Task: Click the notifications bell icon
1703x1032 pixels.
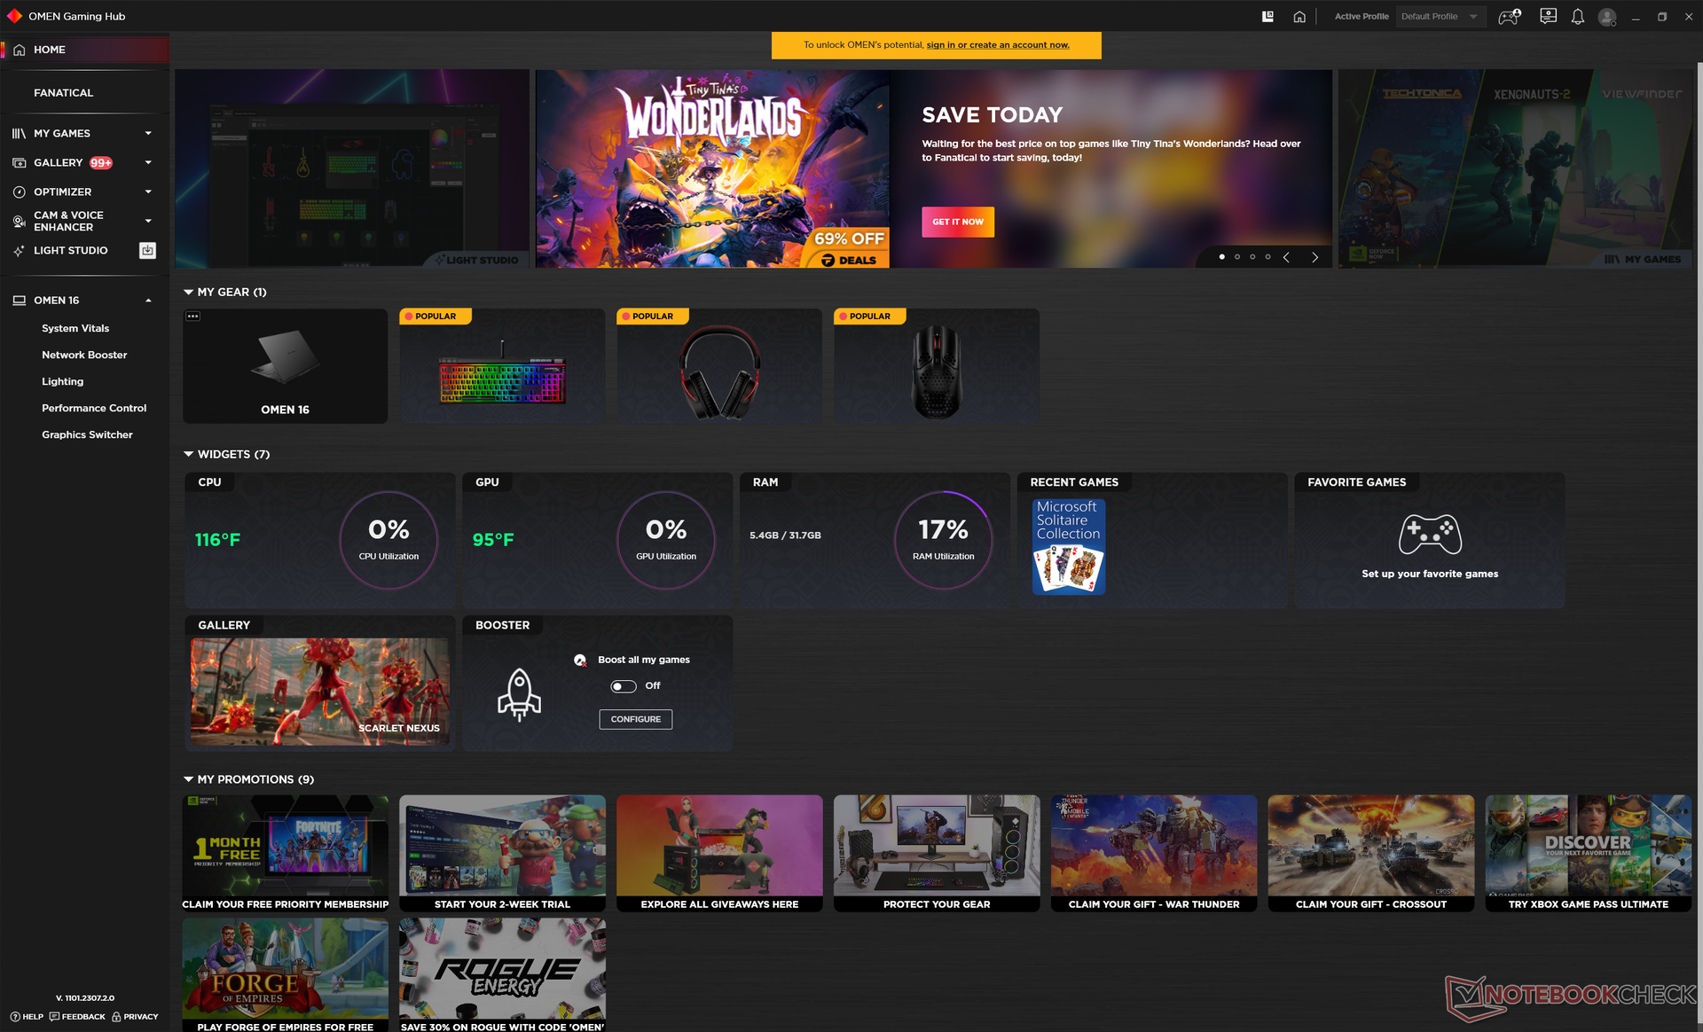Action: click(1577, 17)
